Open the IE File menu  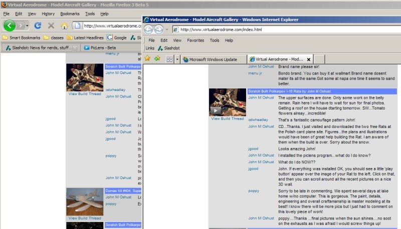click(x=152, y=40)
